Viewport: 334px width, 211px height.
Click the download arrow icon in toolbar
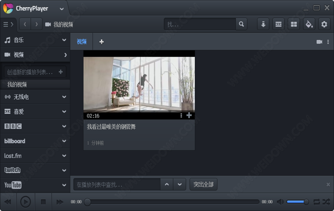pyautogui.click(x=263, y=24)
